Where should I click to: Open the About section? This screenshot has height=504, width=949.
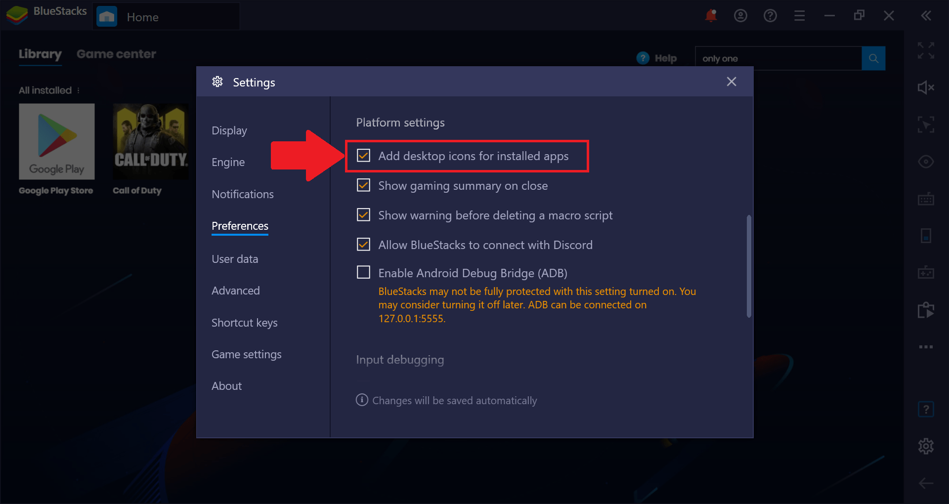click(x=226, y=386)
